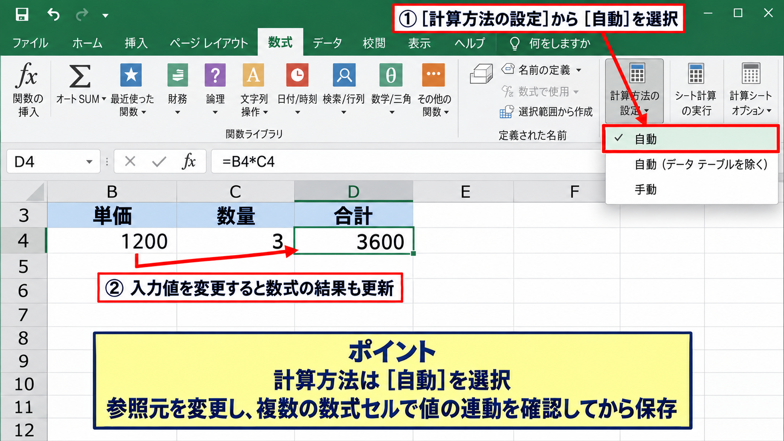Click 選択範囲から作成 button
The height and width of the screenshot is (441, 784).
pos(546,112)
